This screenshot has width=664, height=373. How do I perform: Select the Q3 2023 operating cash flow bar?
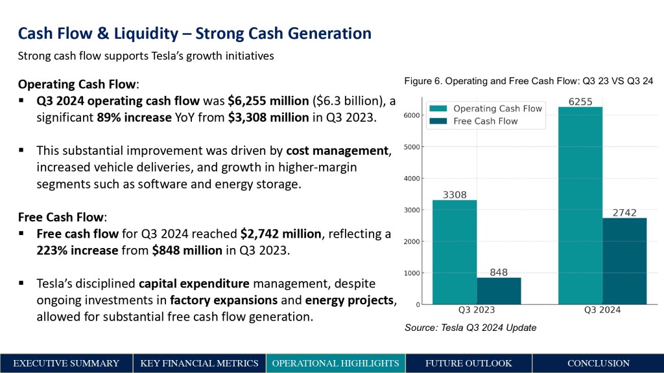455,252
